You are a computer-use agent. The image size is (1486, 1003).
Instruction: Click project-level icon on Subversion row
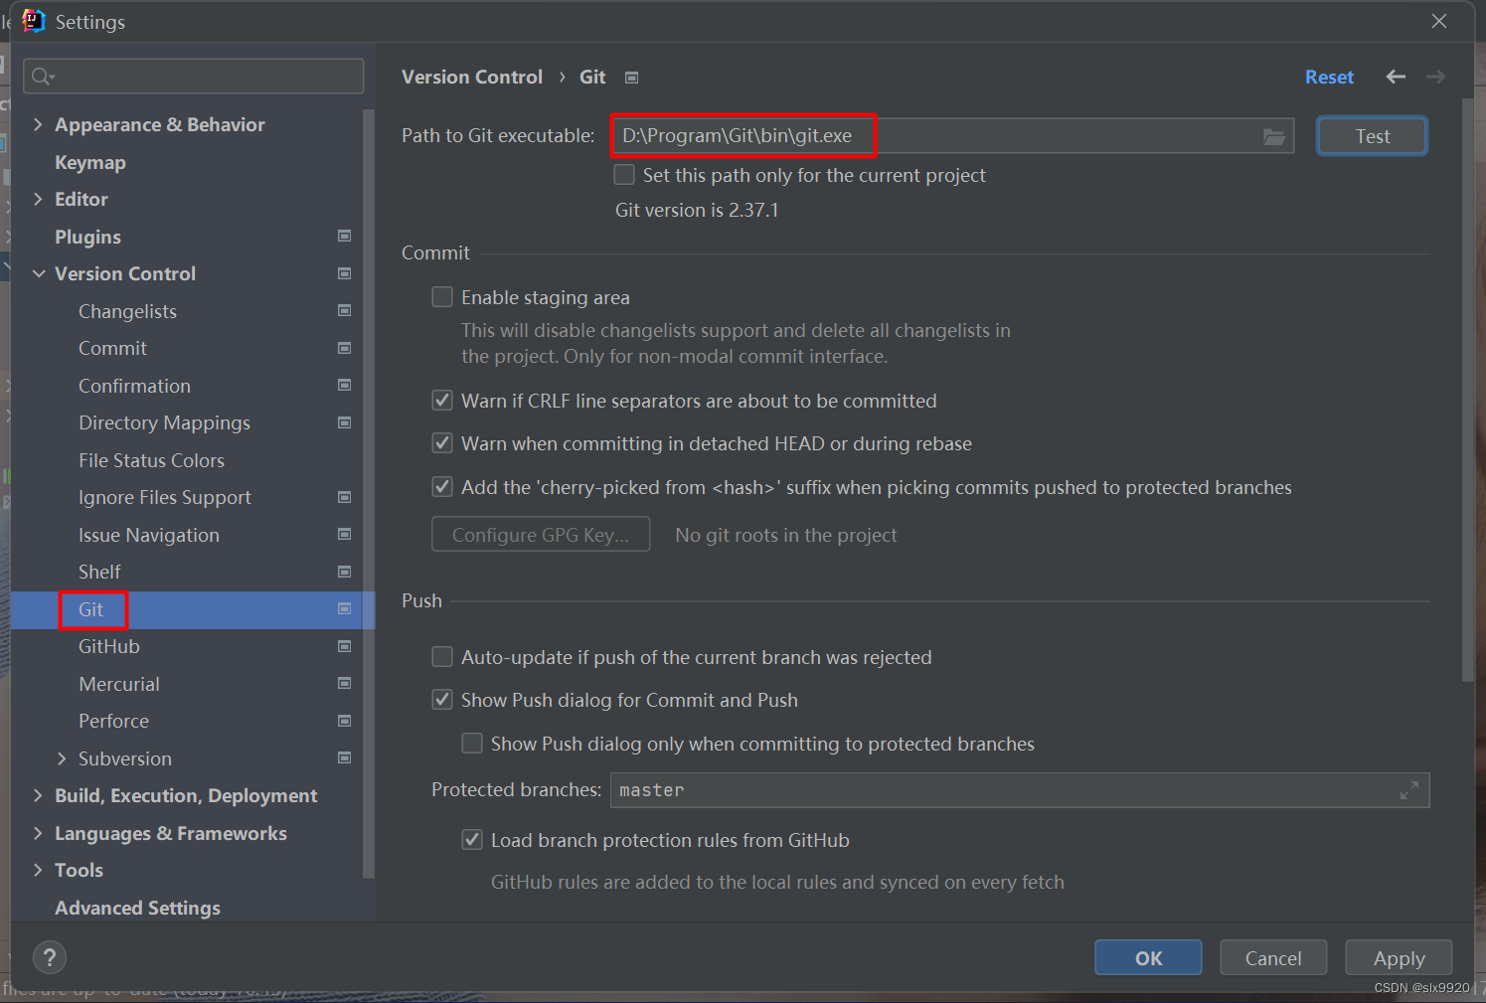(345, 757)
